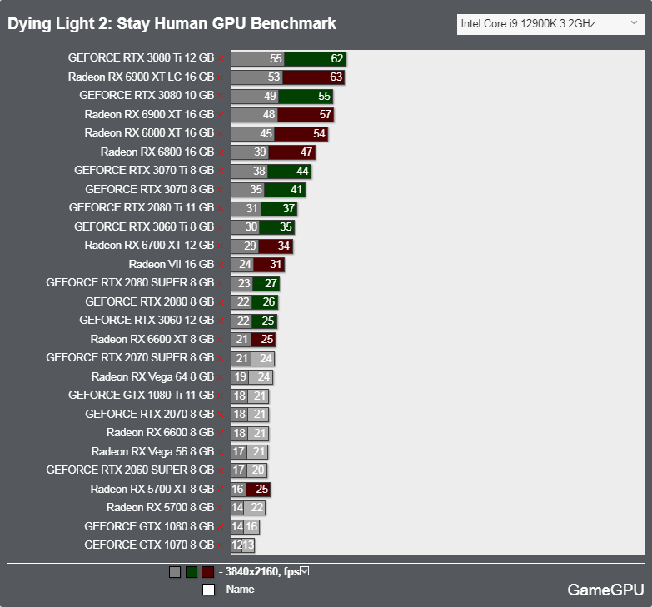Remove GEFORCE RTX 3080 Ti 12 GB with its red X
Image resolution: width=652 pixels, height=607 pixels.
click(221, 58)
